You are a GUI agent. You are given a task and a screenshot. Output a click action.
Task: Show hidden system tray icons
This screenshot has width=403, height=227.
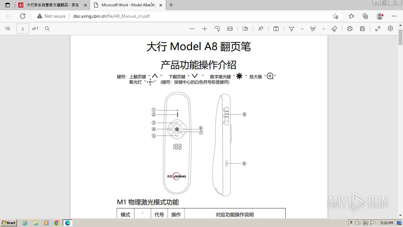(351, 223)
